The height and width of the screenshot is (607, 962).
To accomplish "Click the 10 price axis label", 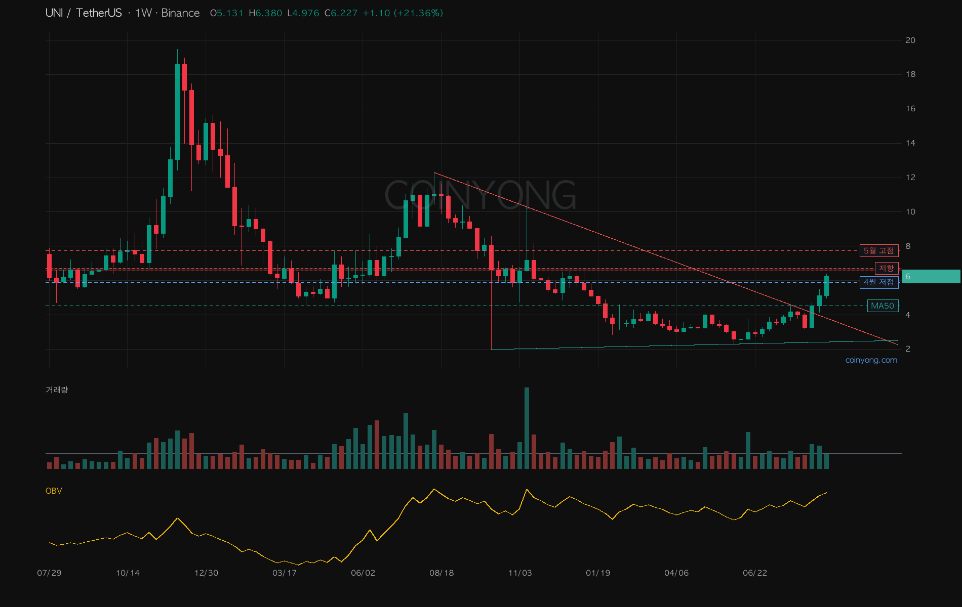I will pyautogui.click(x=910, y=211).
